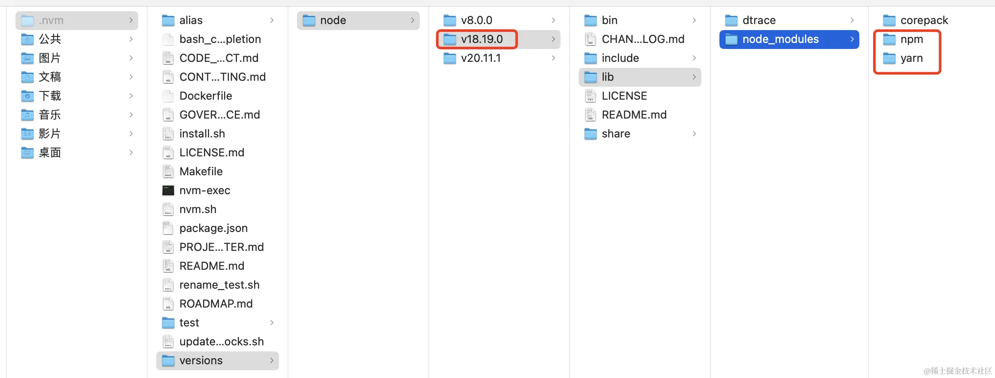Select rename_test.sh file
The width and height of the screenshot is (995, 378).
tap(219, 285)
